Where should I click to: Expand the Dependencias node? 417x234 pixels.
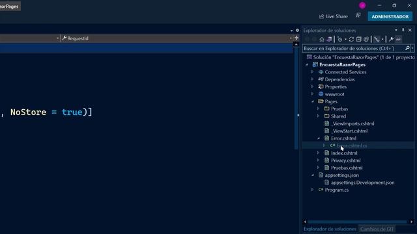coord(313,79)
